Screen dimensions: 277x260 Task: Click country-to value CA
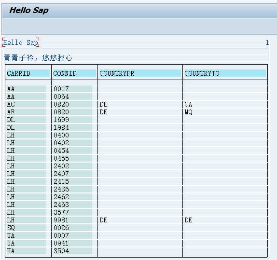click(188, 104)
